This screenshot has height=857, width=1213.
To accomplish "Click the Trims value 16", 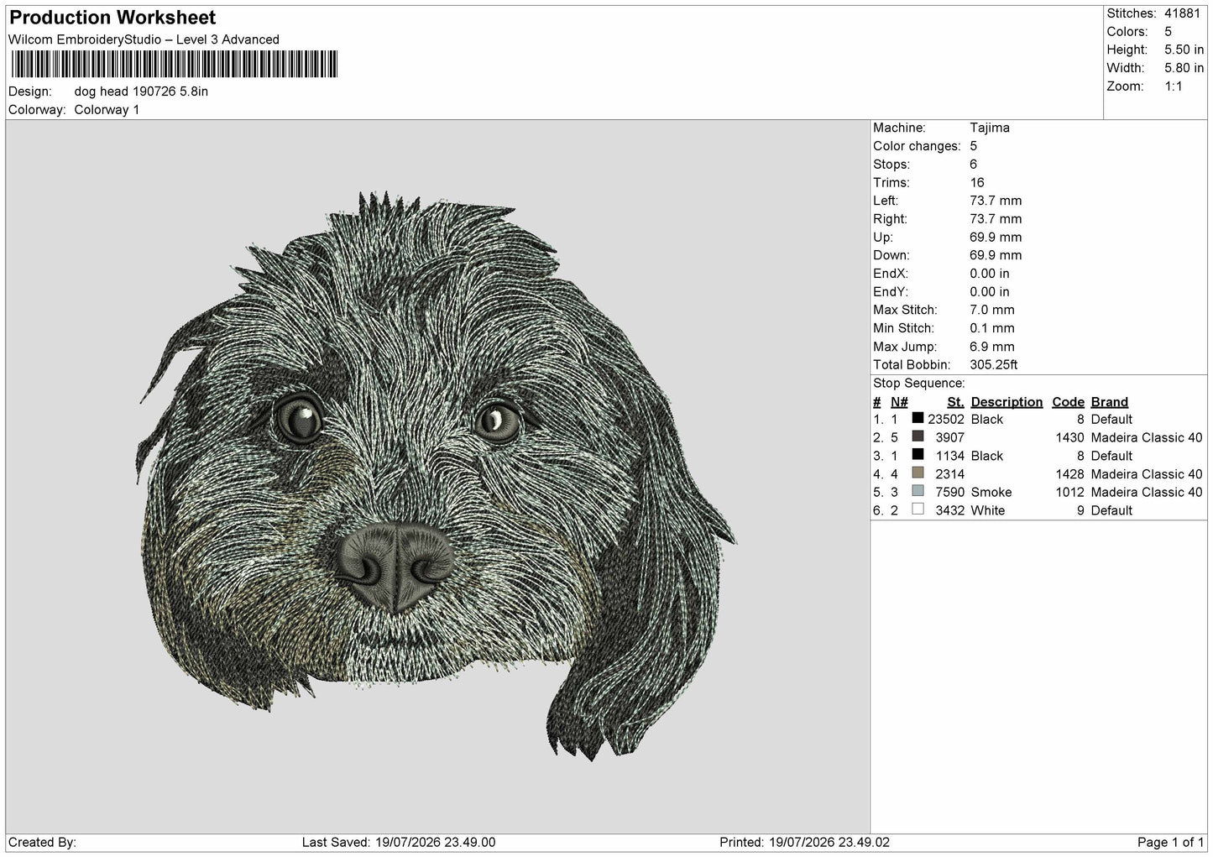I will (977, 182).
